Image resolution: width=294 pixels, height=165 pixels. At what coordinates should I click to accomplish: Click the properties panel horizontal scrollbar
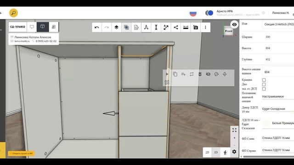pyautogui.click(x=268, y=157)
